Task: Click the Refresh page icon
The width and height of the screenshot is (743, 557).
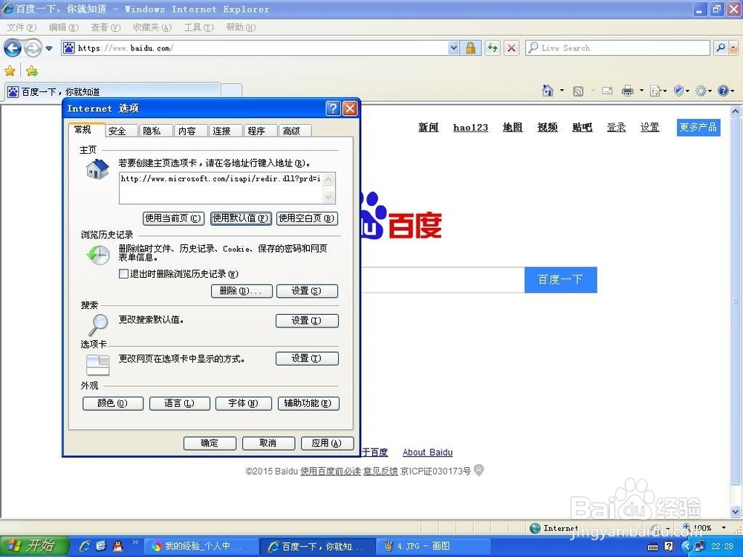Action: coord(493,48)
